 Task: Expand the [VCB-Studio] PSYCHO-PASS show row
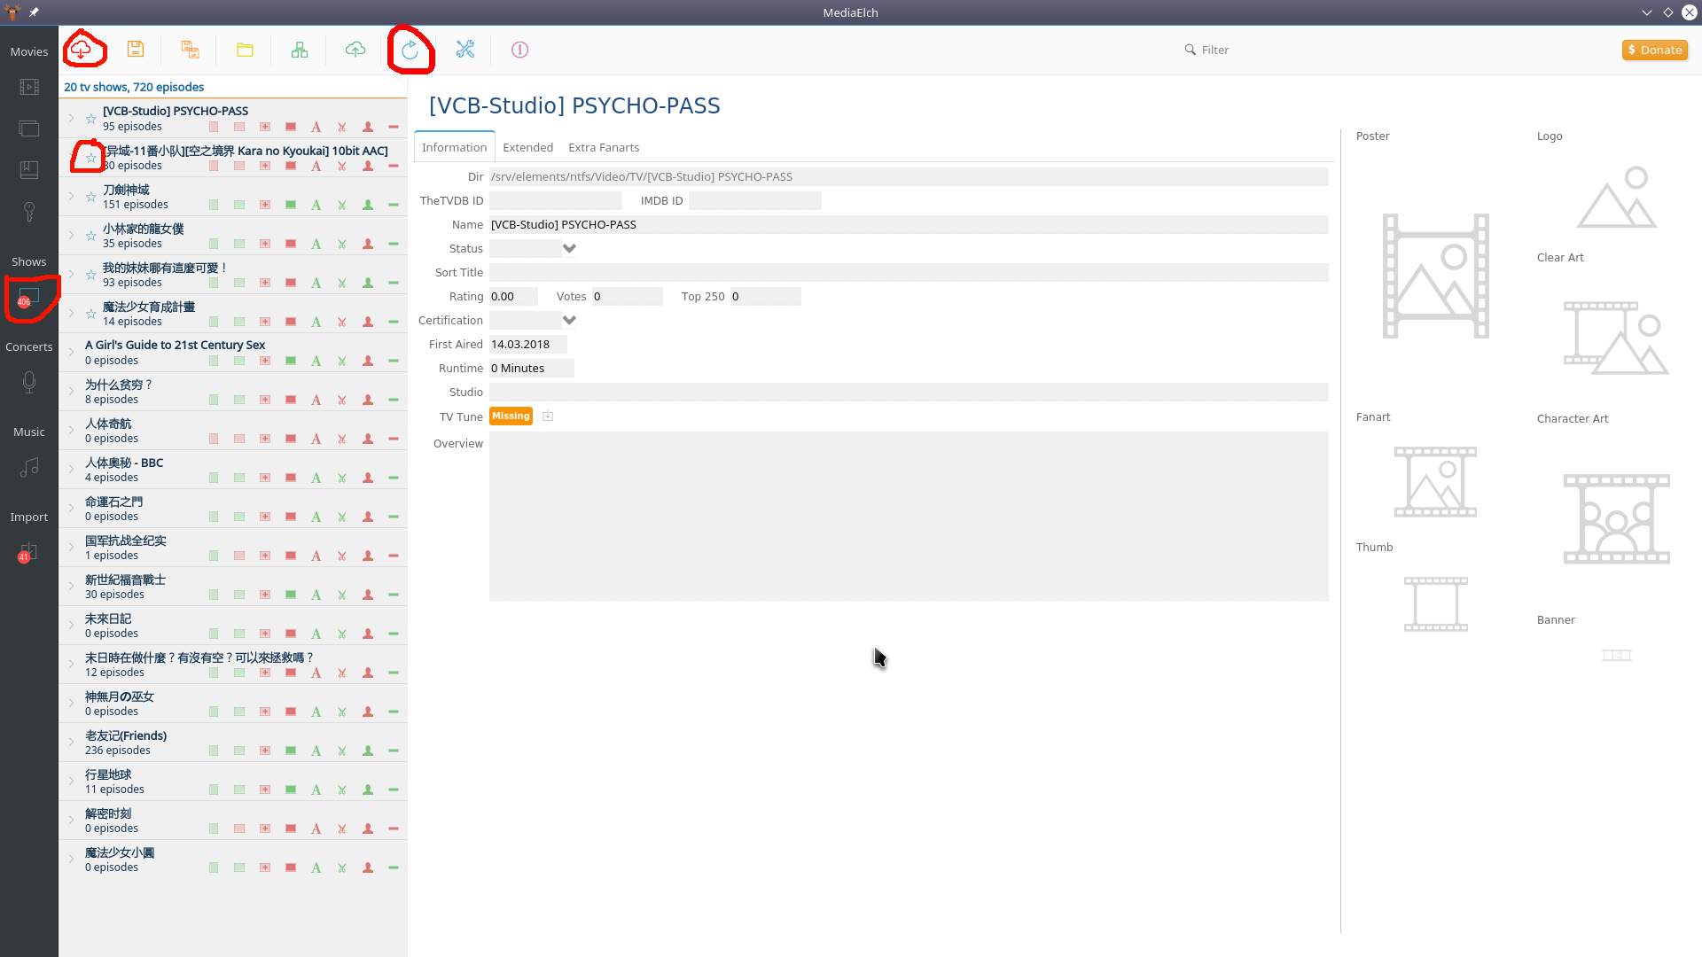point(72,118)
